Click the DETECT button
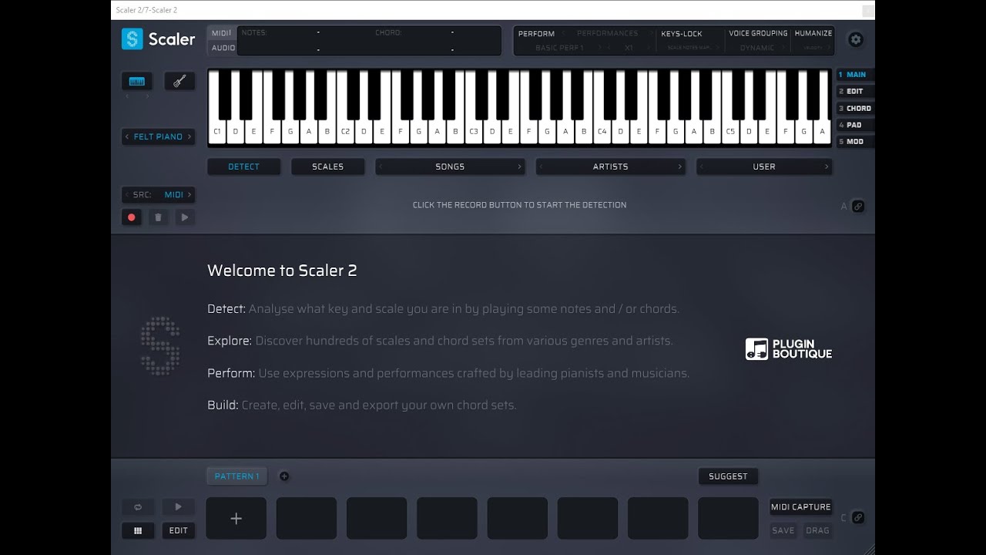986x555 pixels. coord(243,166)
